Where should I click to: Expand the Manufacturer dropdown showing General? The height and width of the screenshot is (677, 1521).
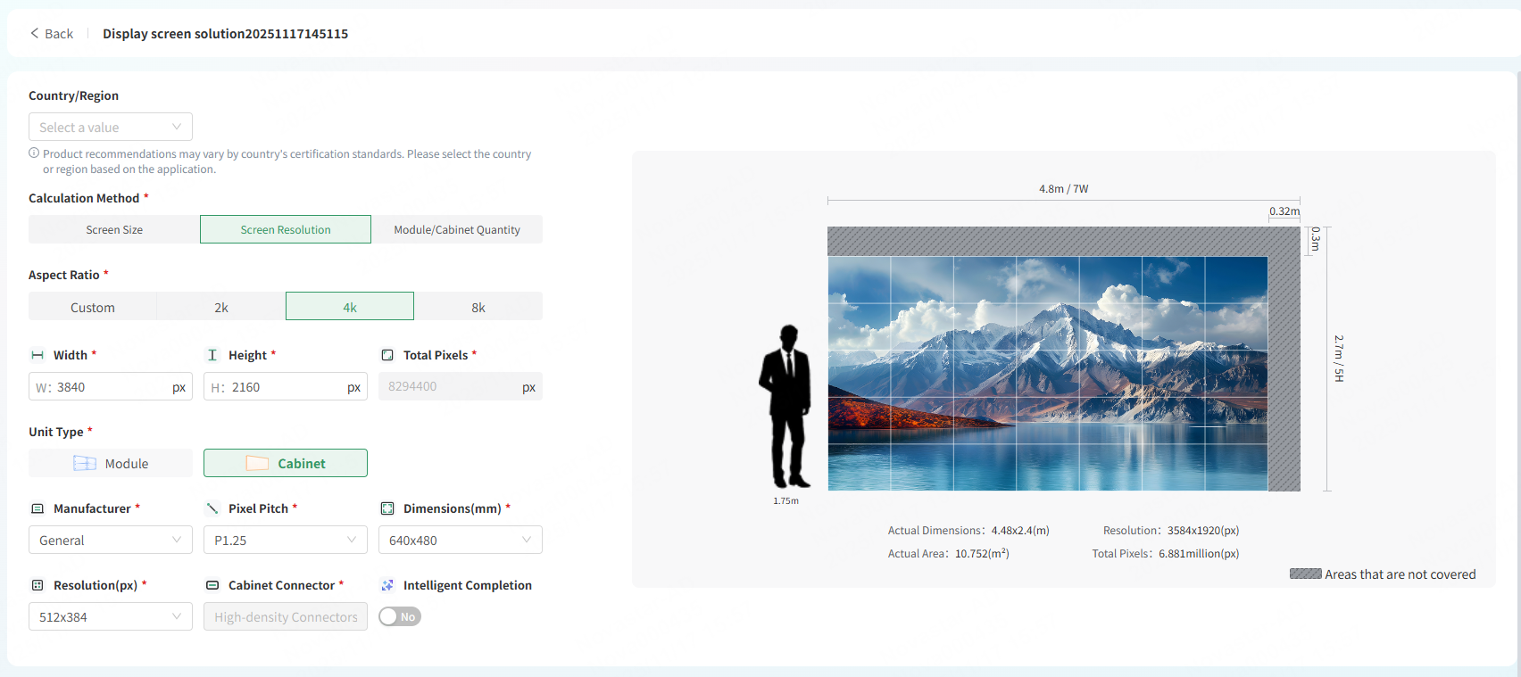coord(111,540)
